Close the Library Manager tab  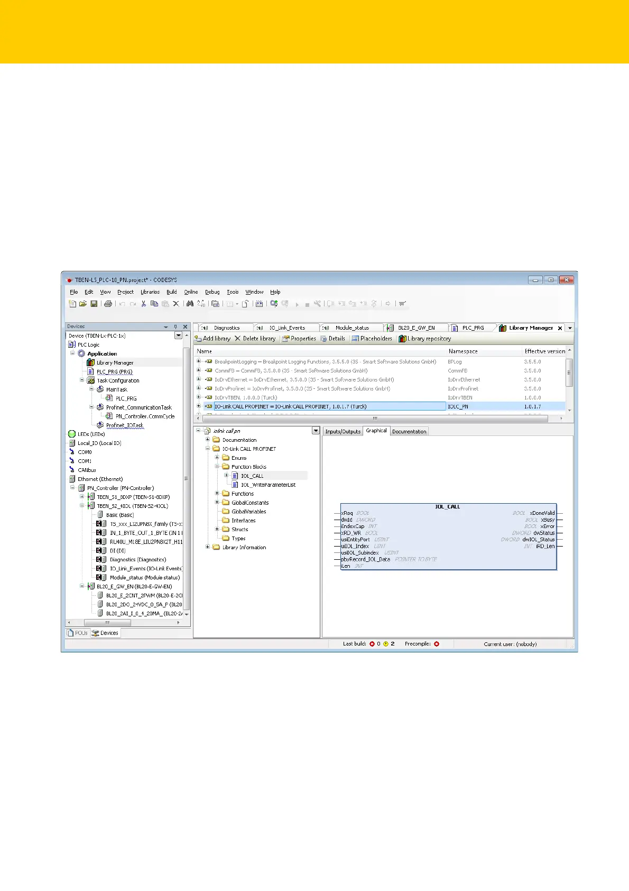(x=560, y=328)
